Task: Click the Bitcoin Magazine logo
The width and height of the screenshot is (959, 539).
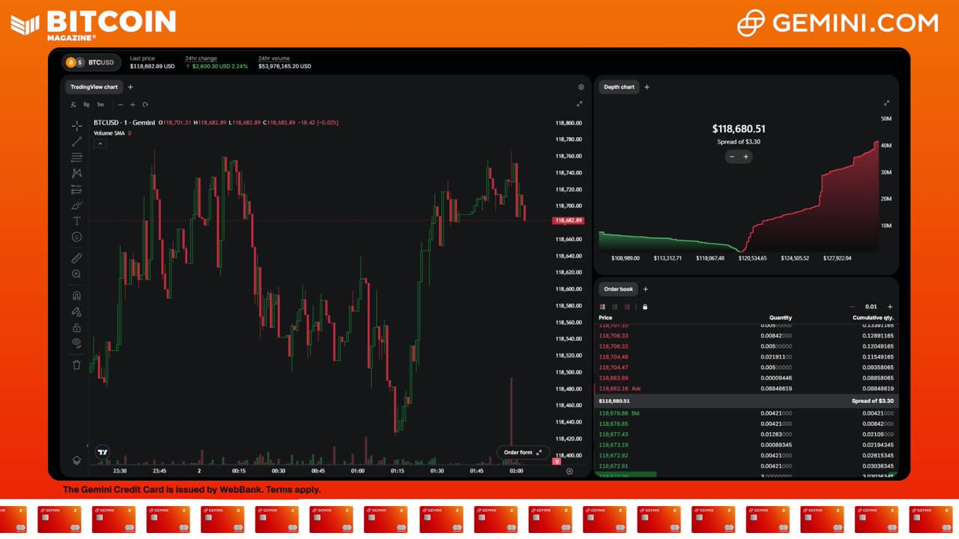Action: tap(94, 25)
